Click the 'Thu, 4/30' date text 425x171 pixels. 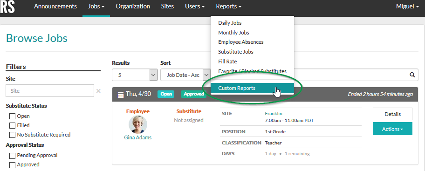click(x=138, y=94)
